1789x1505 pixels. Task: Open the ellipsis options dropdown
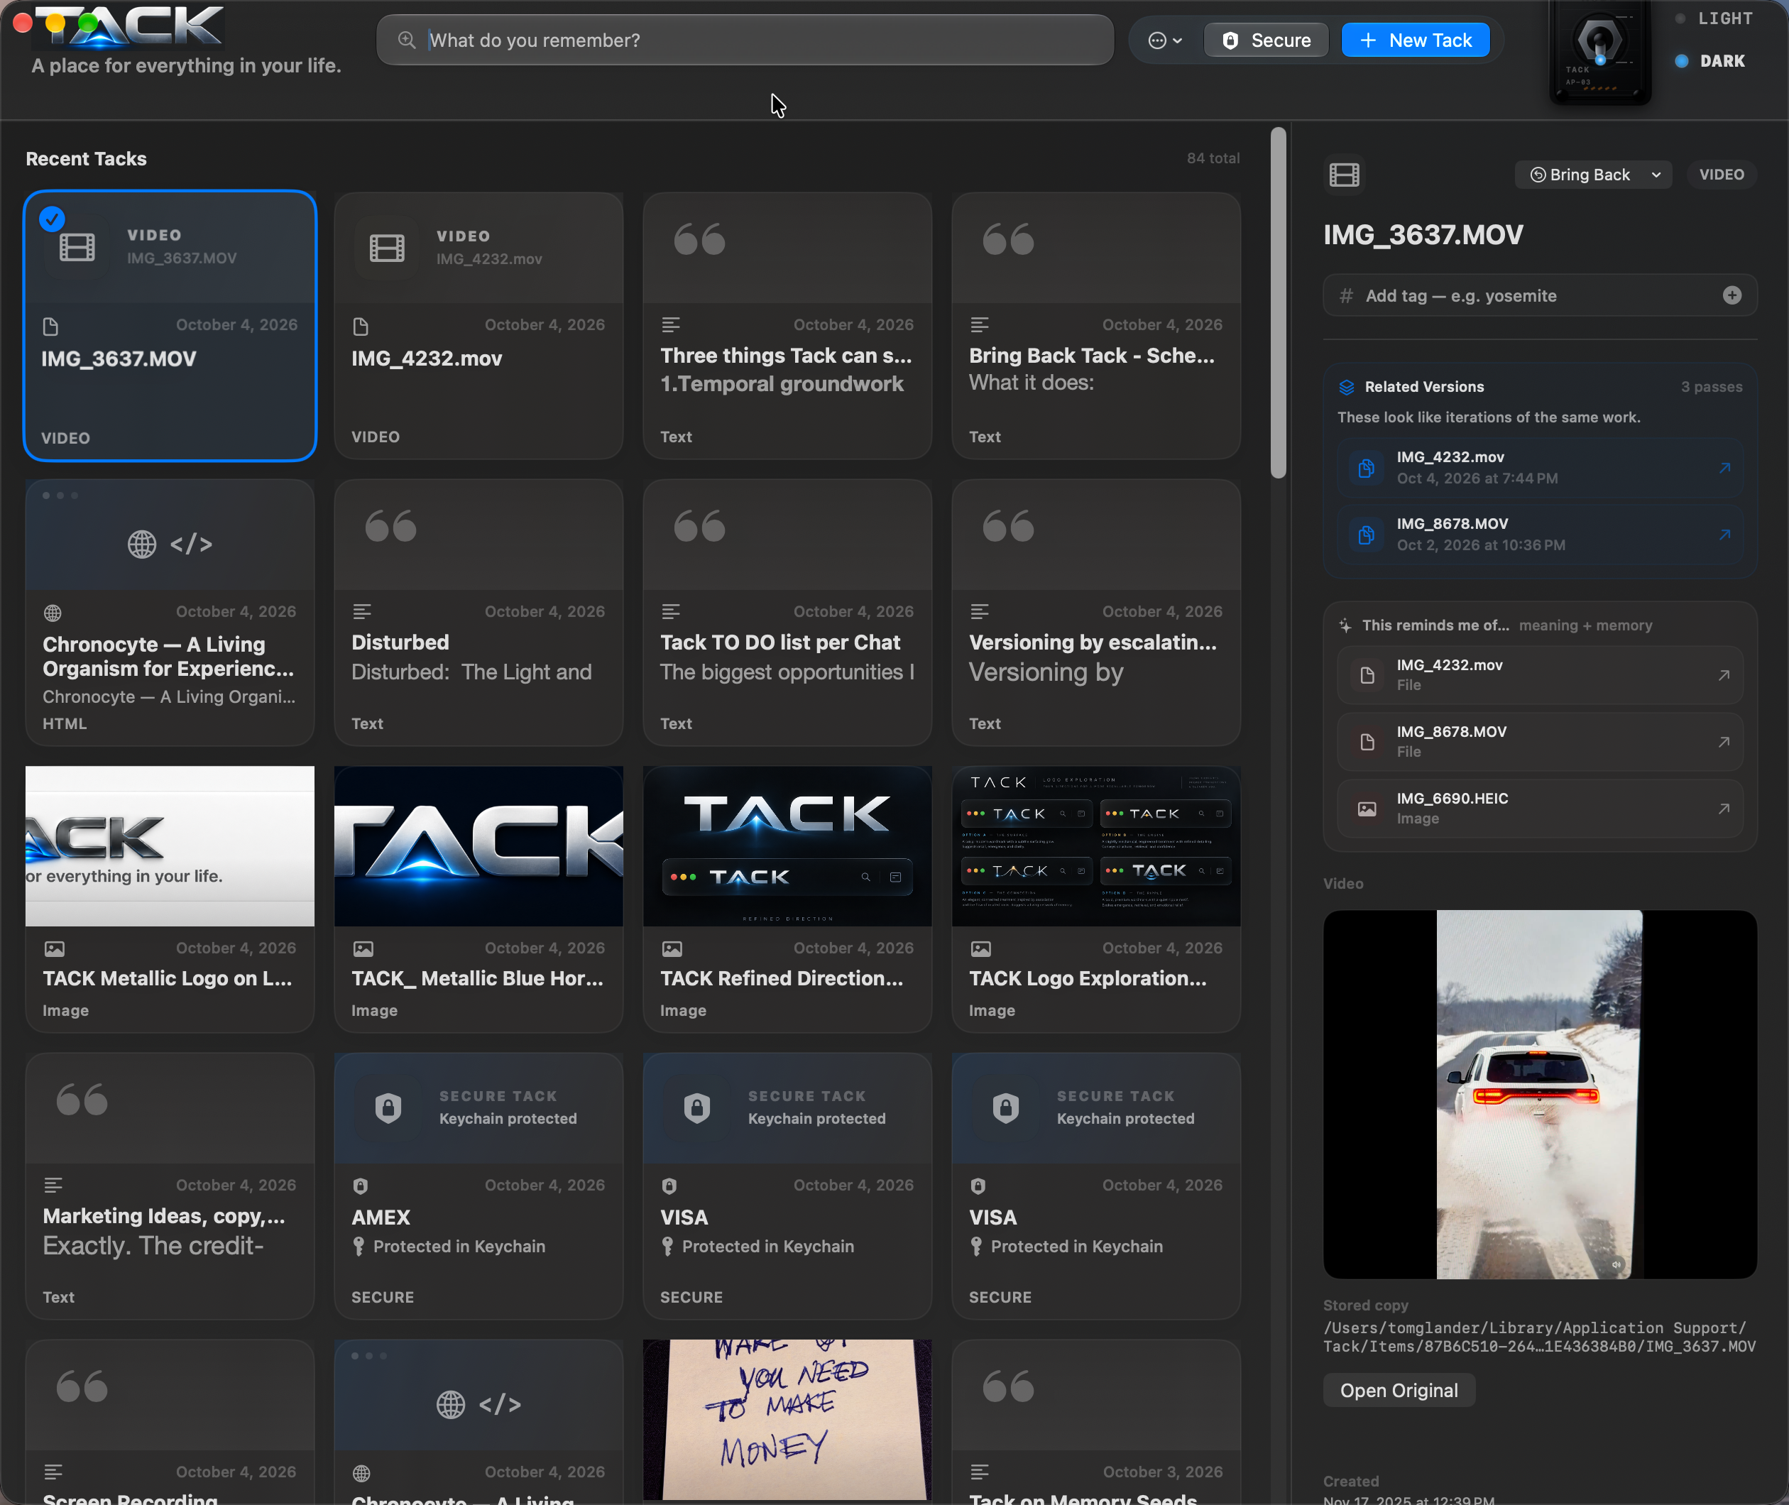click(x=1166, y=40)
